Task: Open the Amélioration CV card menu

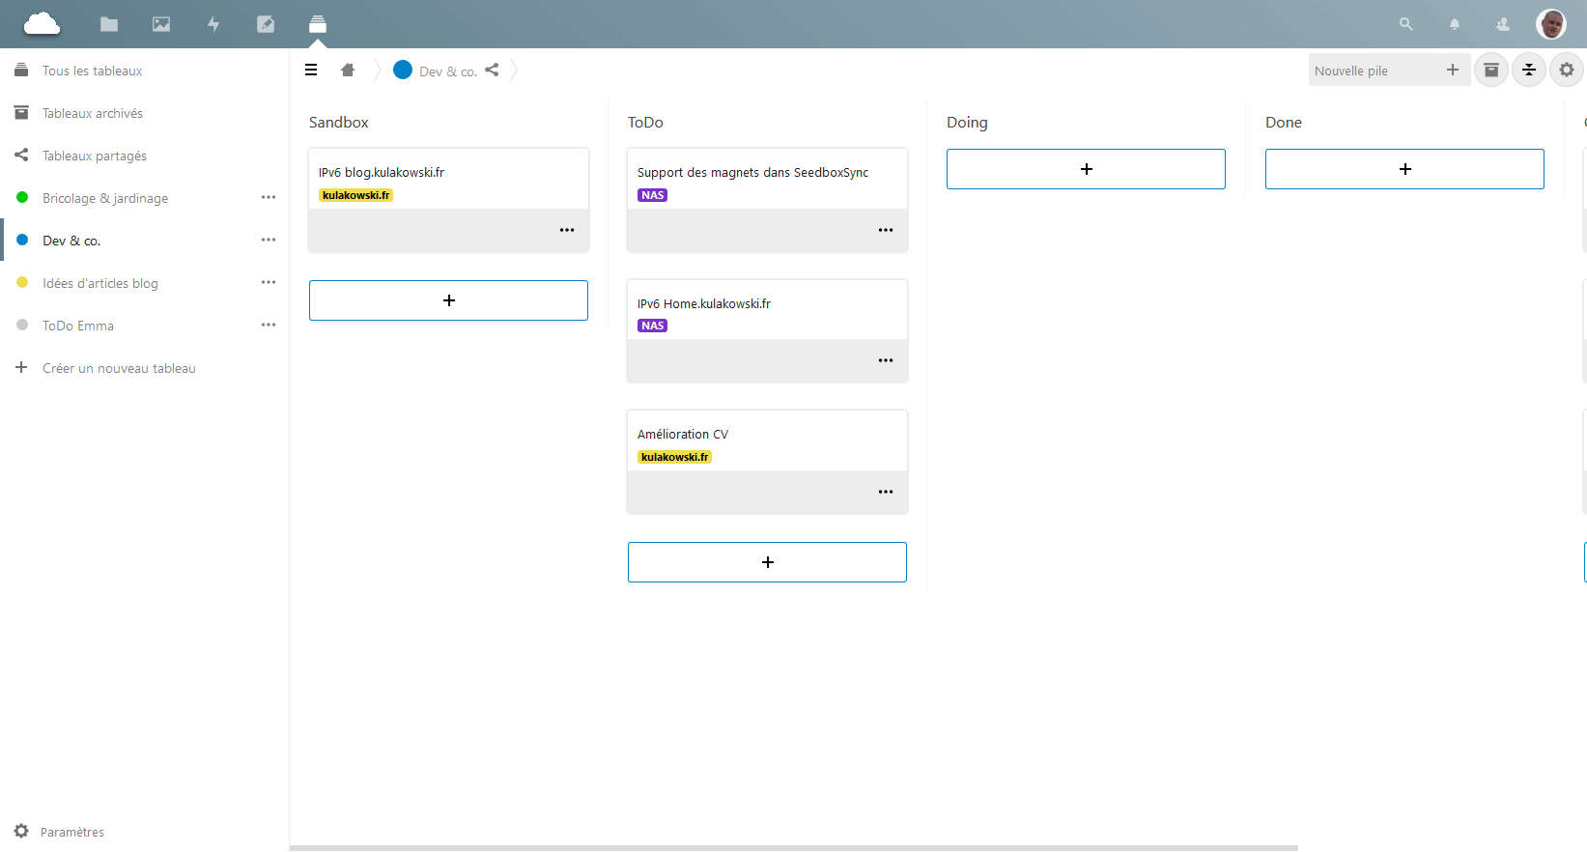Action: coord(886,492)
